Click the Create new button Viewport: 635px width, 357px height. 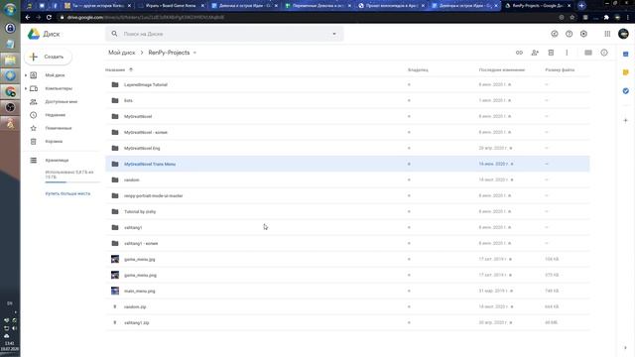(x=48, y=57)
